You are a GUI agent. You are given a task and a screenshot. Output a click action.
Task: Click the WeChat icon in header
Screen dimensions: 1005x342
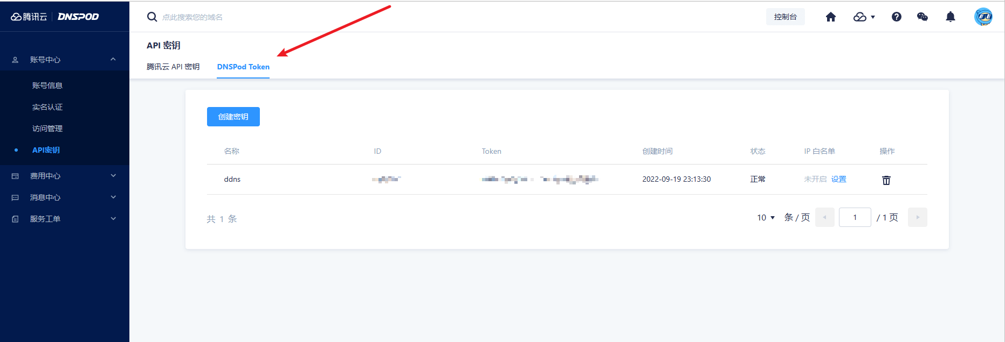point(923,17)
